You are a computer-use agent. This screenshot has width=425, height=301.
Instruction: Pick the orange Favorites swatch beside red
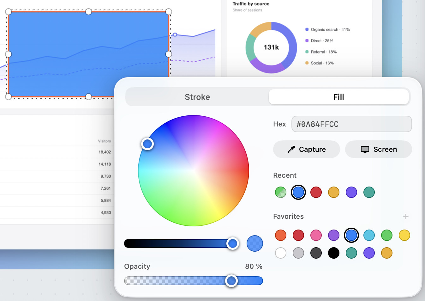[x=281, y=235]
